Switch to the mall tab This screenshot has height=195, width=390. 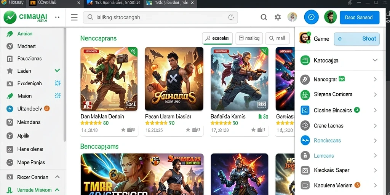pos(277,38)
